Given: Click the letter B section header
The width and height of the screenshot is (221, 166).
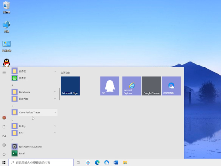Looking at the screenshot, I should [x=12, y=85].
